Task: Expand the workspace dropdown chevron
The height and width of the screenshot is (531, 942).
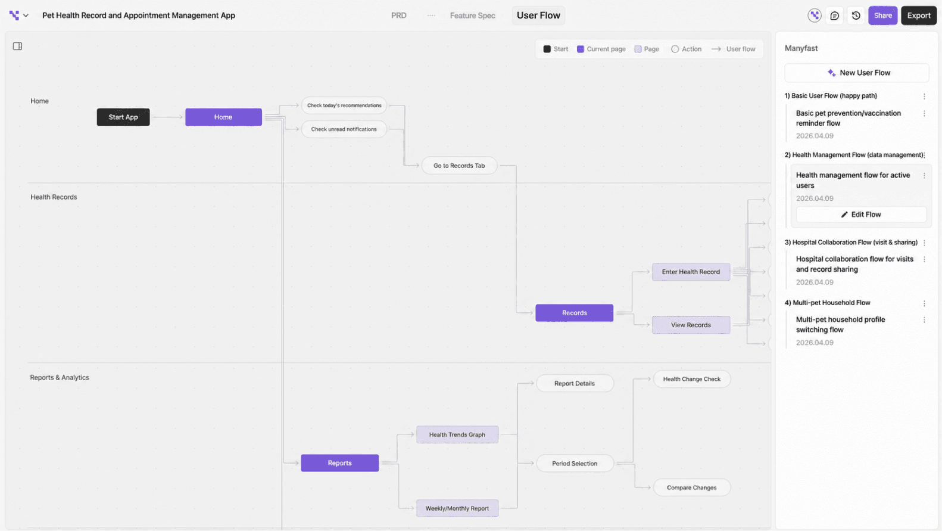Action: click(26, 15)
